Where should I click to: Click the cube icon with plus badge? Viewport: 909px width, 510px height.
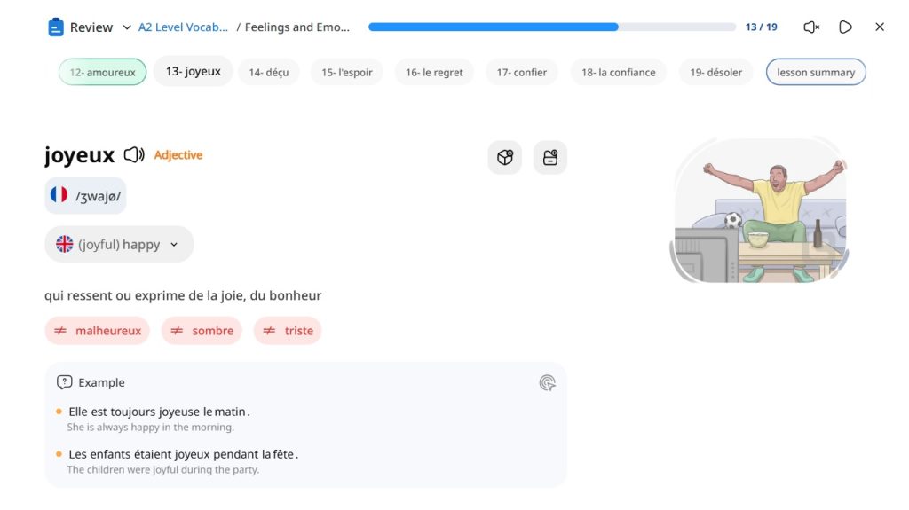(x=505, y=158)
